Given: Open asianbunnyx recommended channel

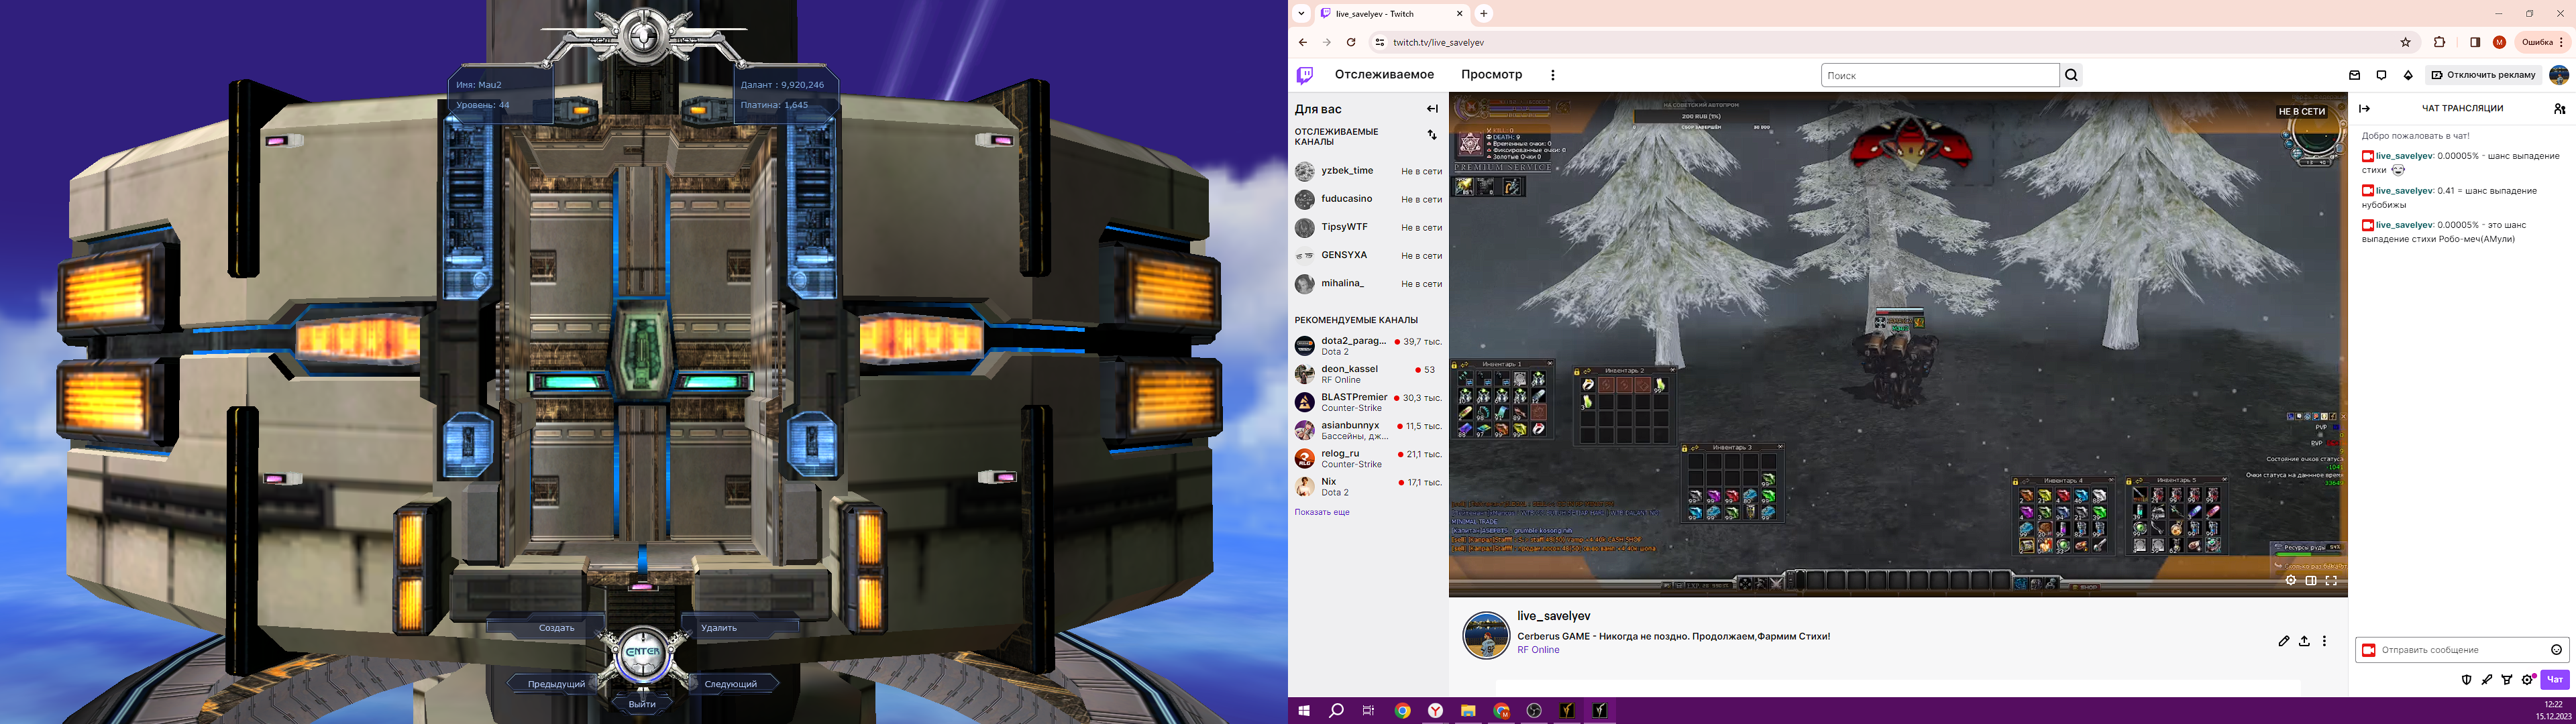Looking at the screenshot, I should (x=1368, y=430).
